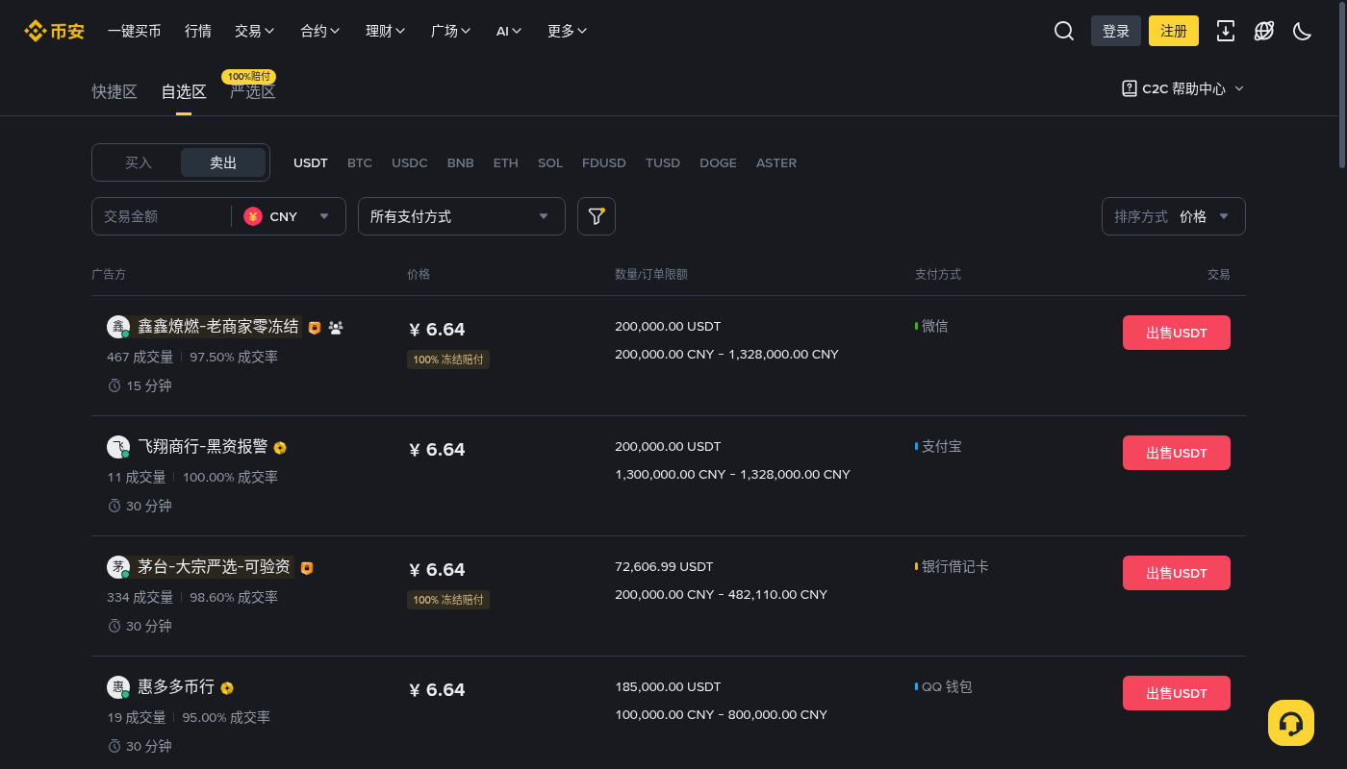
Task: Open the 所有支付方式 payment dropdown
Action: point(462,216)
